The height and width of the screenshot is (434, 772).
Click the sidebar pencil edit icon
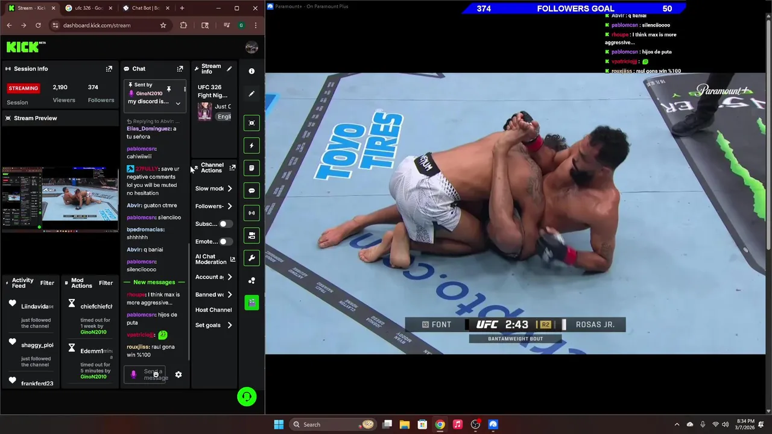(x=252, y=93)
